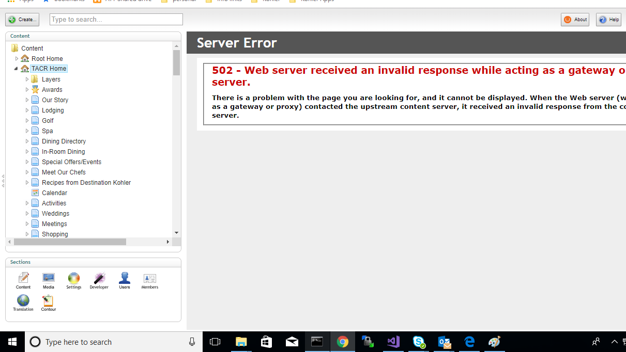Show hidden system tray icons

615,342
